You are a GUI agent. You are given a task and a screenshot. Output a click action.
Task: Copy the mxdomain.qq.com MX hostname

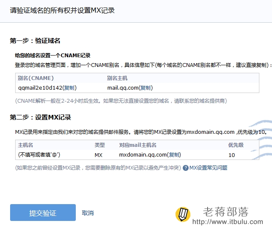click(174, 154)
